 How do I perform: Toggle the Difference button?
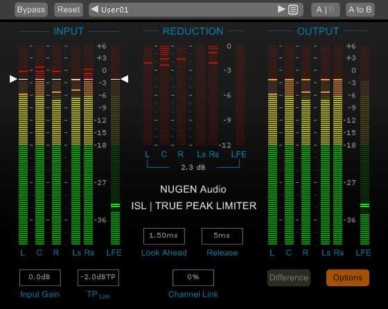click(289, 278)
